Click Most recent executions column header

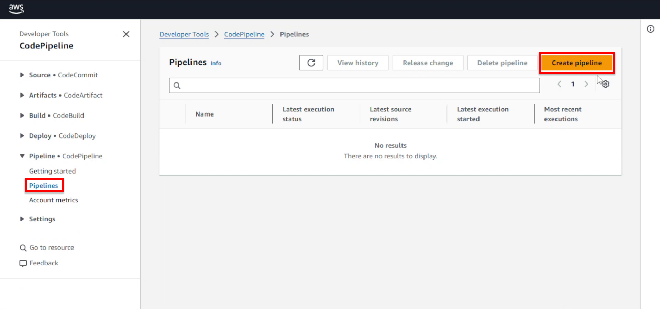click(x=563, y=114)
